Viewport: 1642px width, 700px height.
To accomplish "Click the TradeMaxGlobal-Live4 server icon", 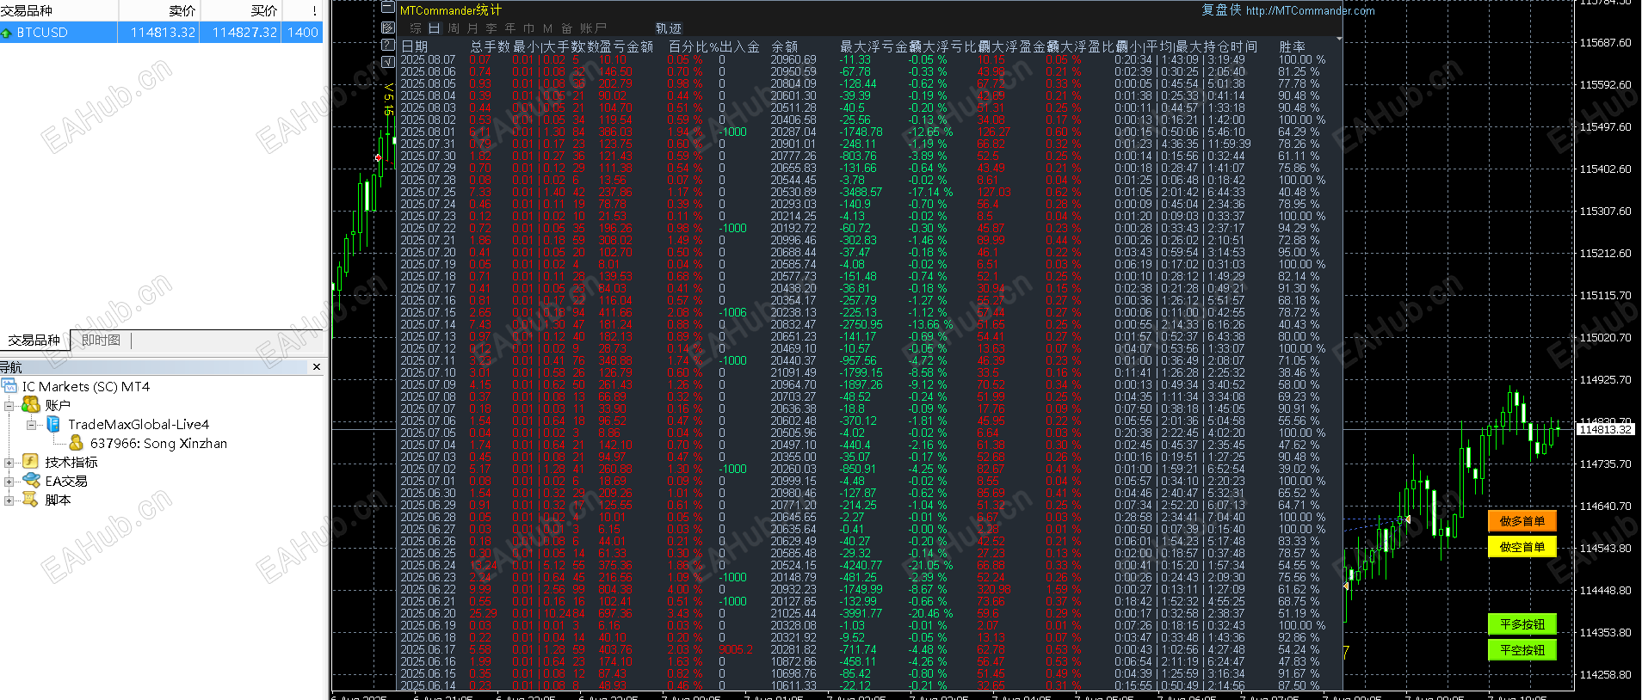I will coord(53,424).
